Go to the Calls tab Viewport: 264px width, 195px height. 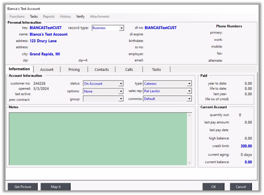click(x=129, y=69)
